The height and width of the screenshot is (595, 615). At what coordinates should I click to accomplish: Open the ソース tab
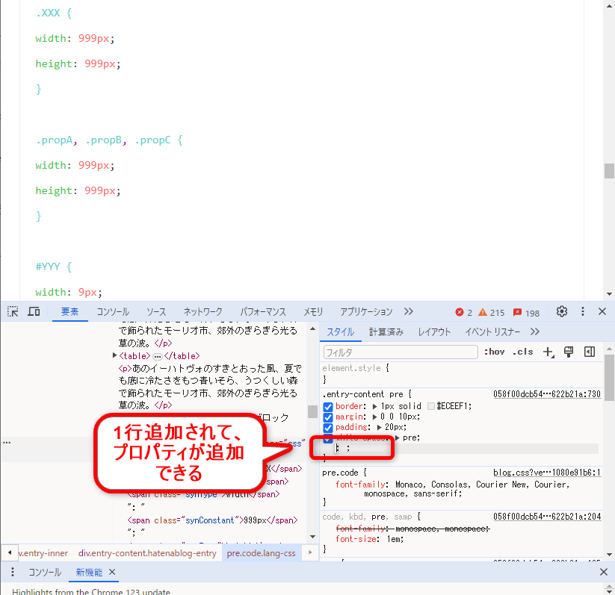pyautogui.click(x=156, y=311)
